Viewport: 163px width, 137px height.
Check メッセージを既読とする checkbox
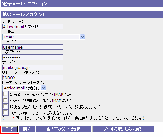pos(5,100)
